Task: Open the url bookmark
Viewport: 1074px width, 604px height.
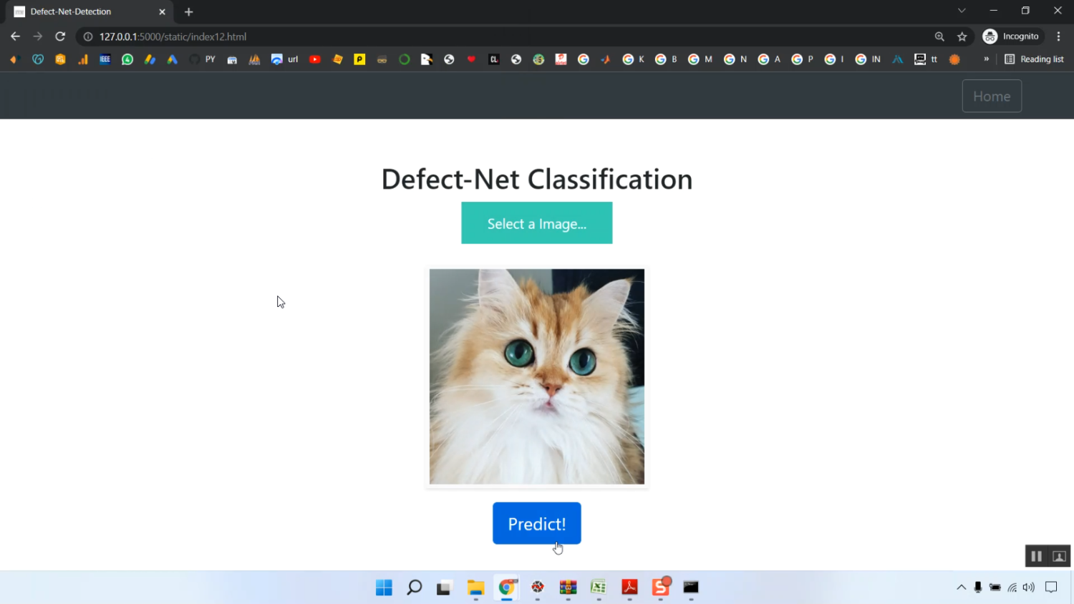Action: pos(285,59)
